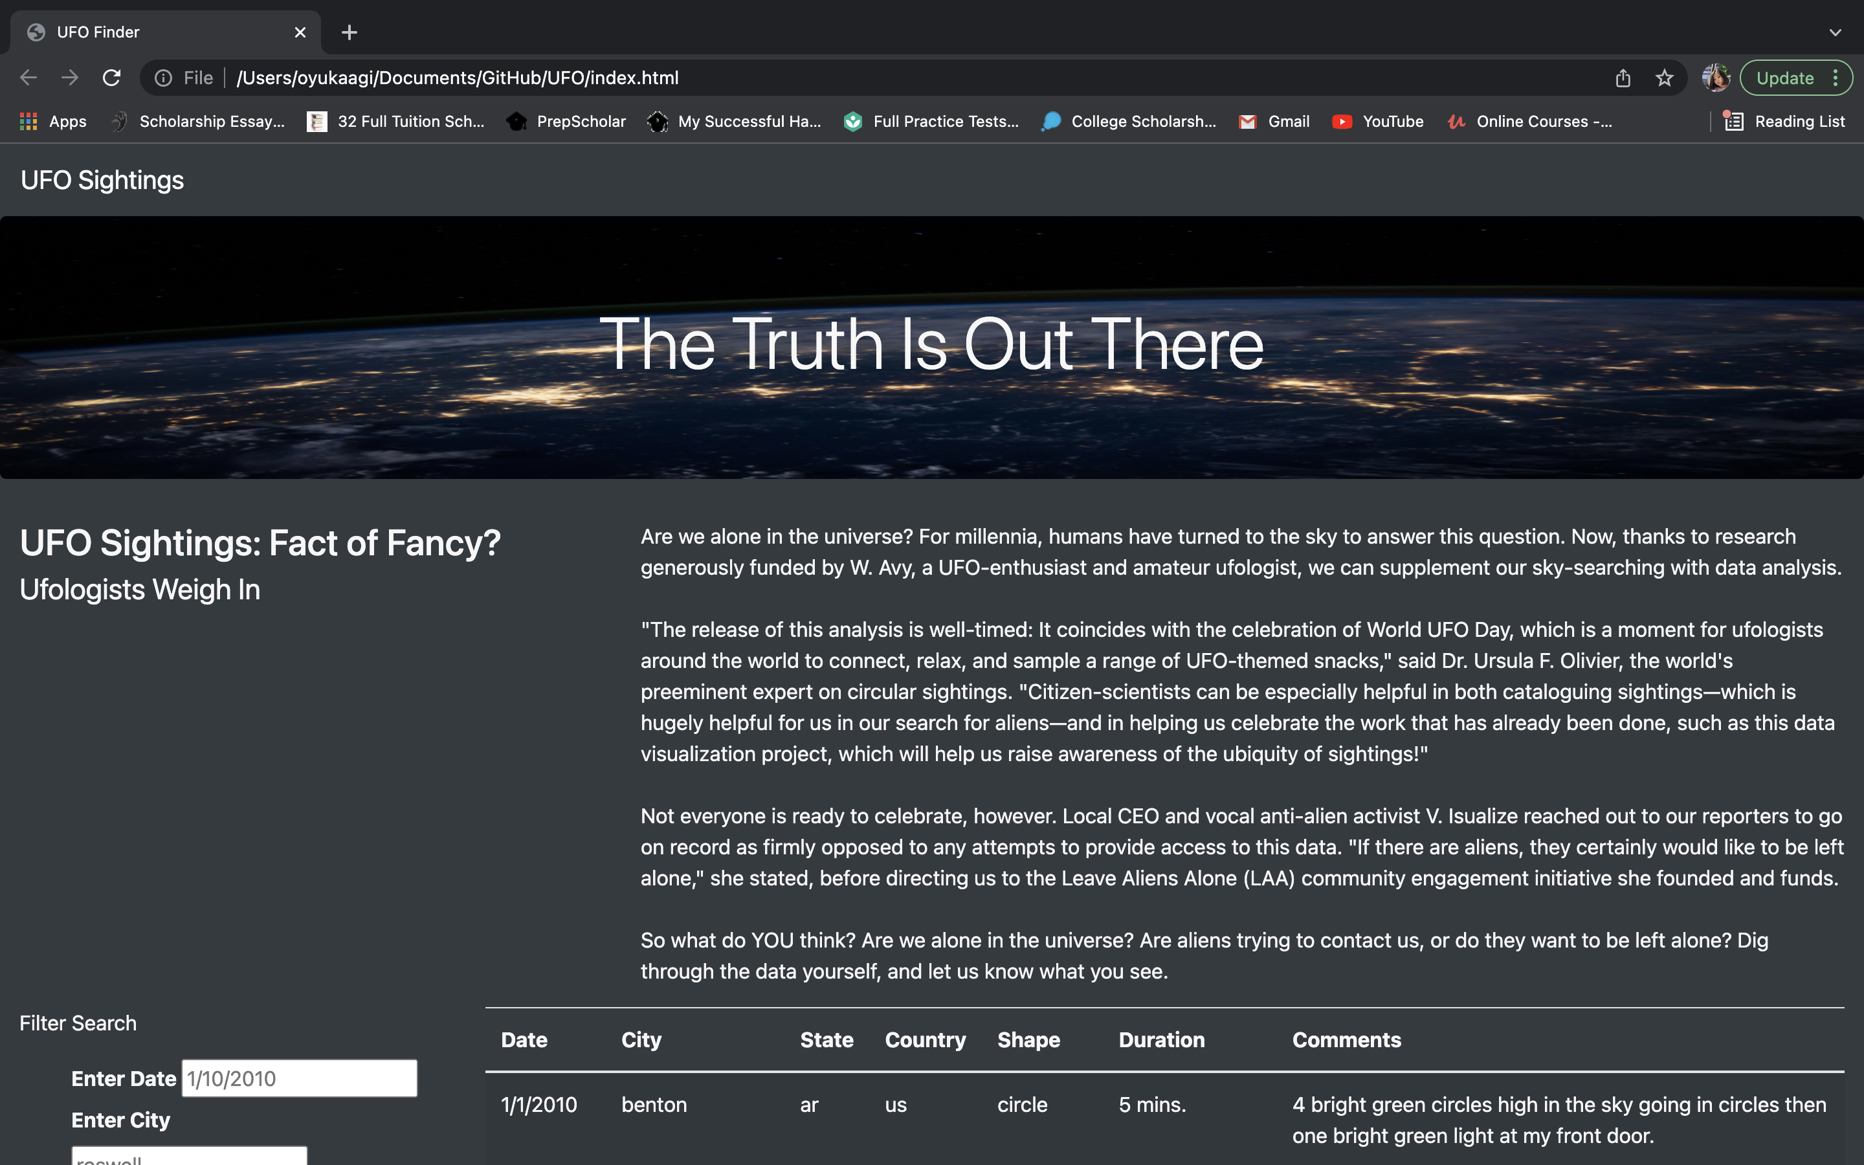
Task: Open the Online Courses bookmark
Action: (x=1529, y=121)
